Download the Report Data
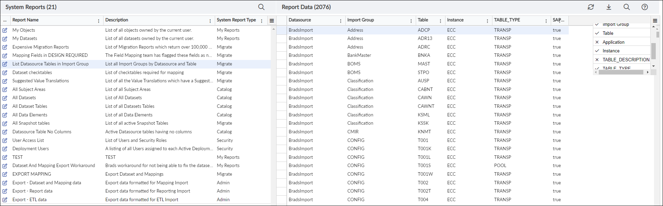 [x=609, y=7]
